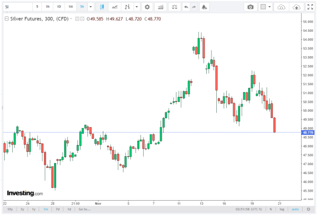The height and width of the screenshot is (216, 318).
Task: Expand the time interval dropdown arrow
Action: (x=91, y=7)
